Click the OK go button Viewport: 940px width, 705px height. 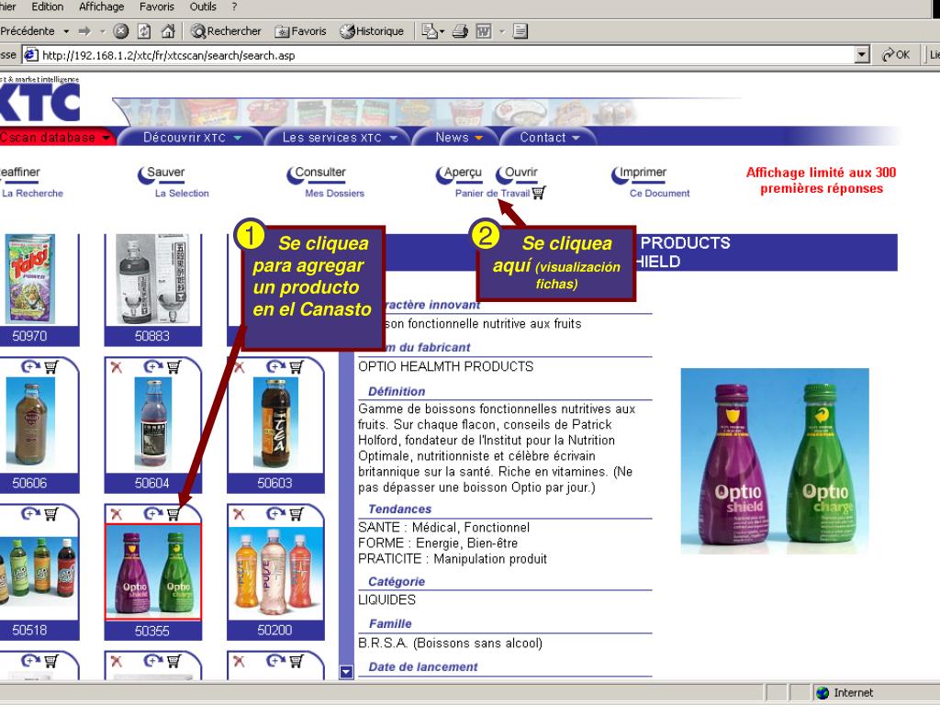(x=896, y=55)
